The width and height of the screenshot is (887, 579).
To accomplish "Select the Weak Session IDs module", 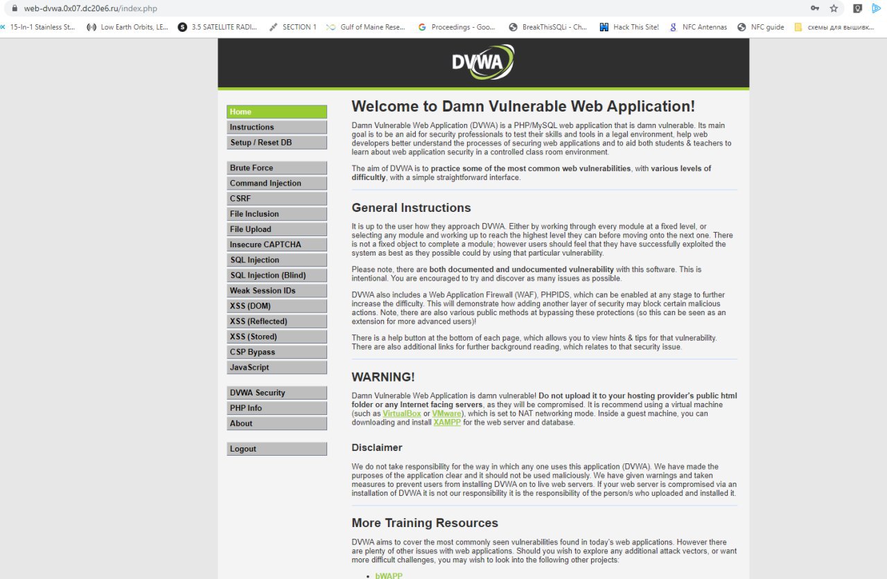I will [276, 291].
